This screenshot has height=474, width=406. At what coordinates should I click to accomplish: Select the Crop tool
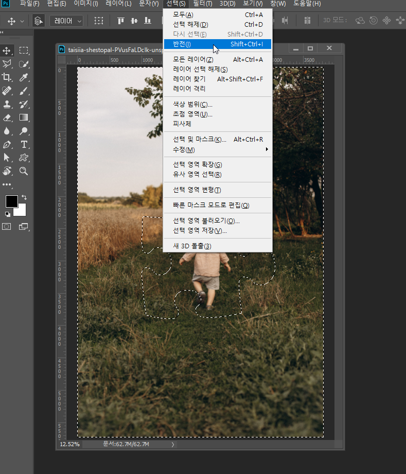tap(7, 77)
